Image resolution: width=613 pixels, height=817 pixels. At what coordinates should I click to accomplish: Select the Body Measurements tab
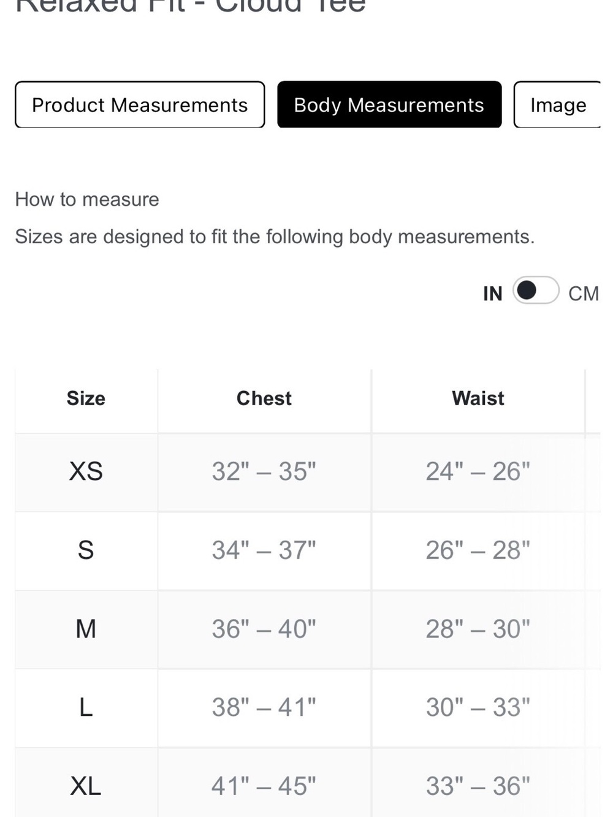(x=389, y=105)
